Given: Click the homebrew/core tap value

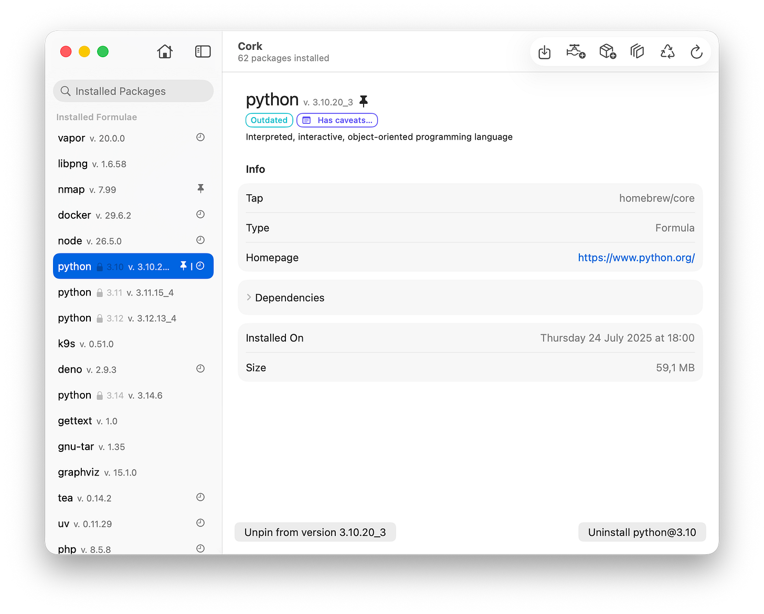Looking at the screenshot, I should (x=656, y=198).
